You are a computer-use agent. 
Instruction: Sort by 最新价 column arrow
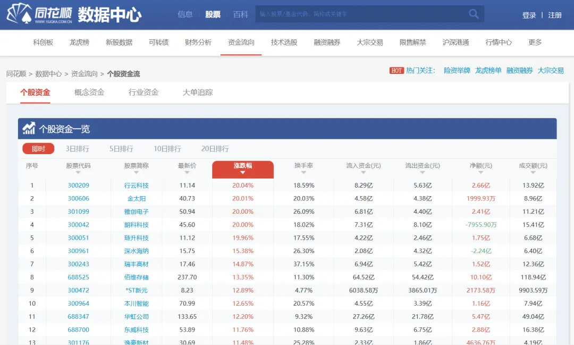187,172
